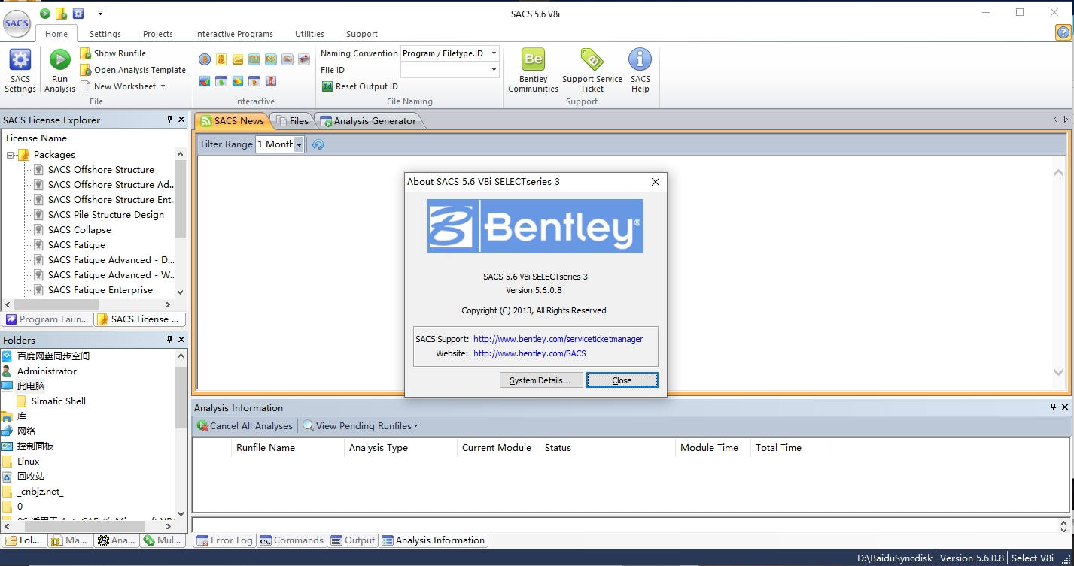Switch to the SACS News tab
1074x566 pixels.
tap(232, 120)
